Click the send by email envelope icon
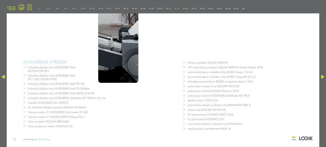326x147 pixels. [11, 8]
